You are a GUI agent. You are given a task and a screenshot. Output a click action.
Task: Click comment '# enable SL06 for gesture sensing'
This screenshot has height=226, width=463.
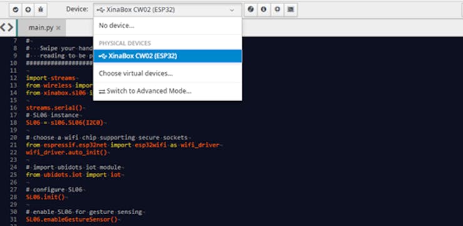click(x=84, y=212)
